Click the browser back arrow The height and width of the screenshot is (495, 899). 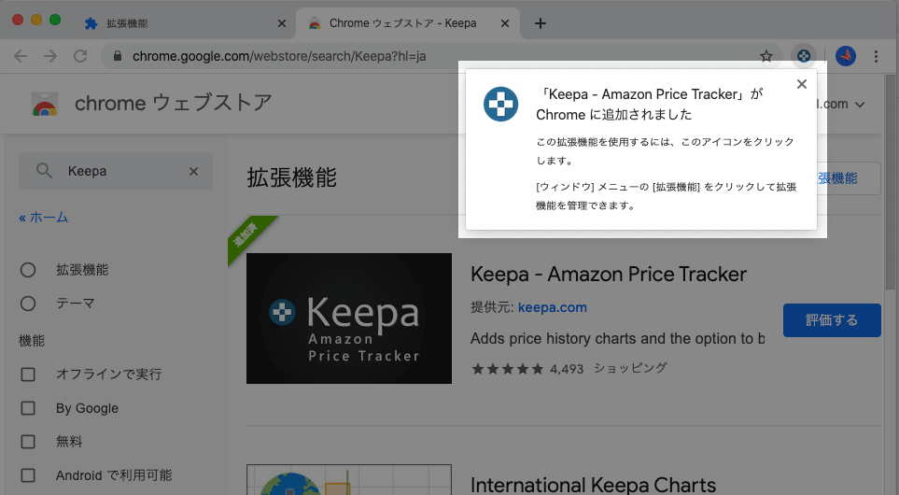[21, 56]
